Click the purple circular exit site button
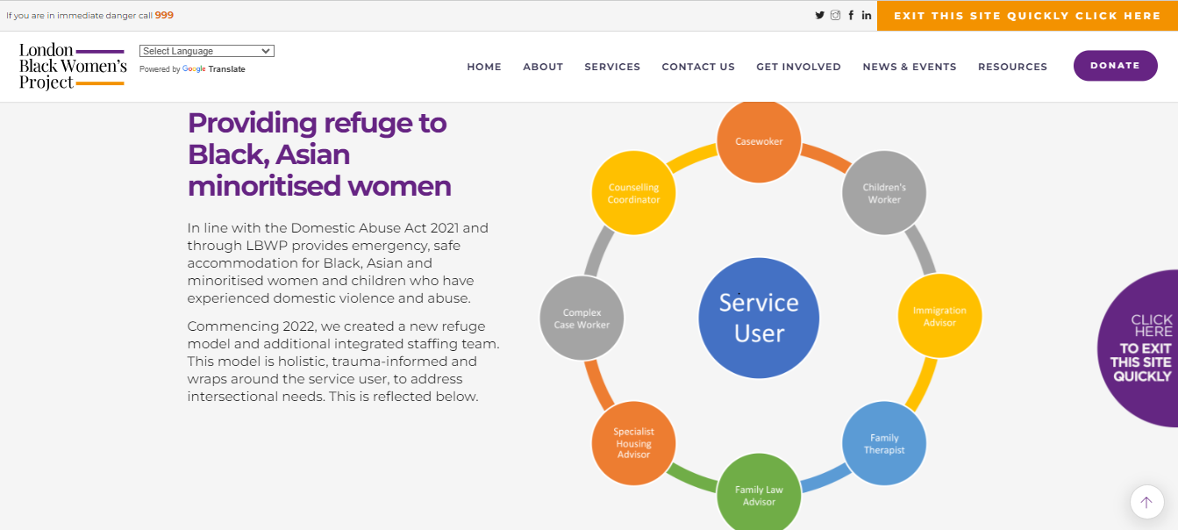This screenshot has width=1178, height=530. pos(1142,348)
